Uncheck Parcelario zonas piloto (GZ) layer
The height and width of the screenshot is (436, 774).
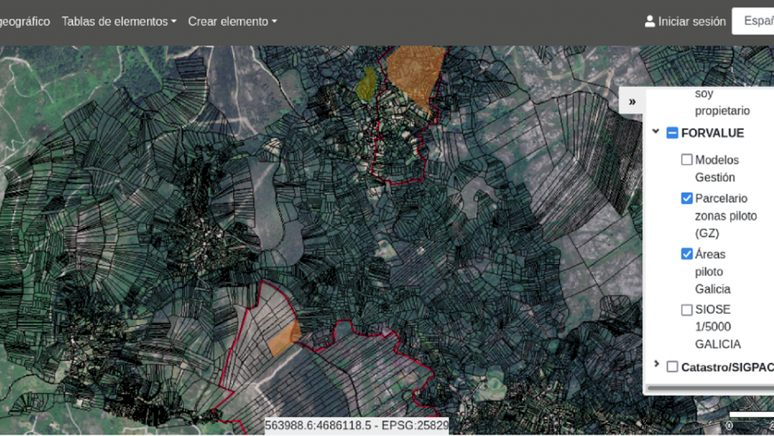coord(686,199)
